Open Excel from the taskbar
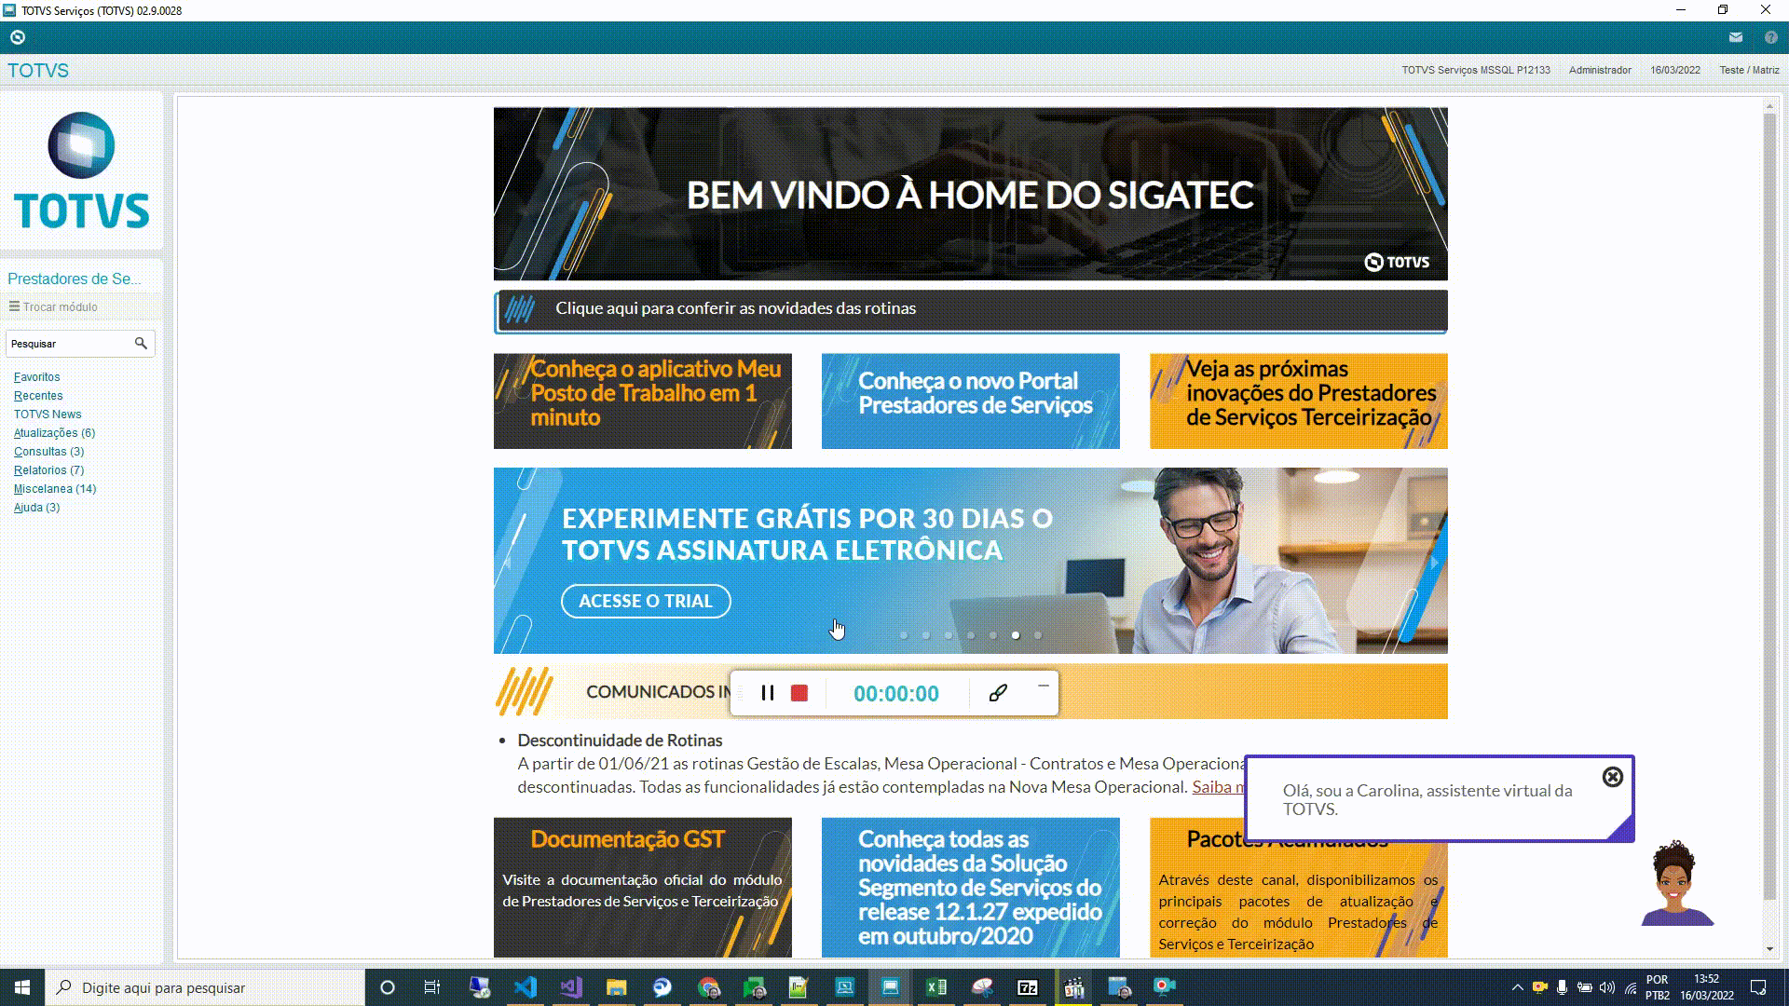Image resolution: width=1789 pixels, height=1006 pixels. coord(936,987)
